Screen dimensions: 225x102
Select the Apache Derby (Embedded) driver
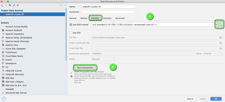tap(19, 38)
